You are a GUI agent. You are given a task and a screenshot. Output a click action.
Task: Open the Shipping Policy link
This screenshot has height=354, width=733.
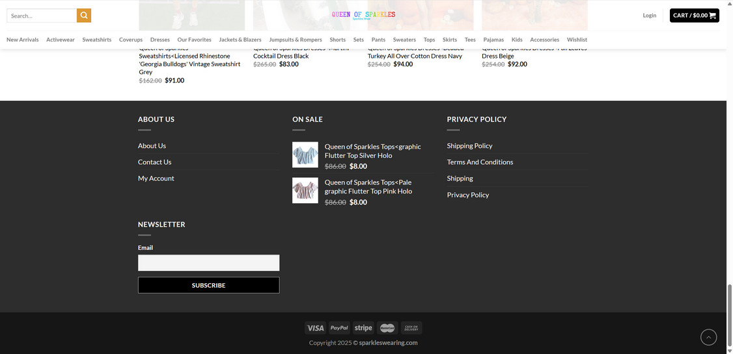[469, 145]
